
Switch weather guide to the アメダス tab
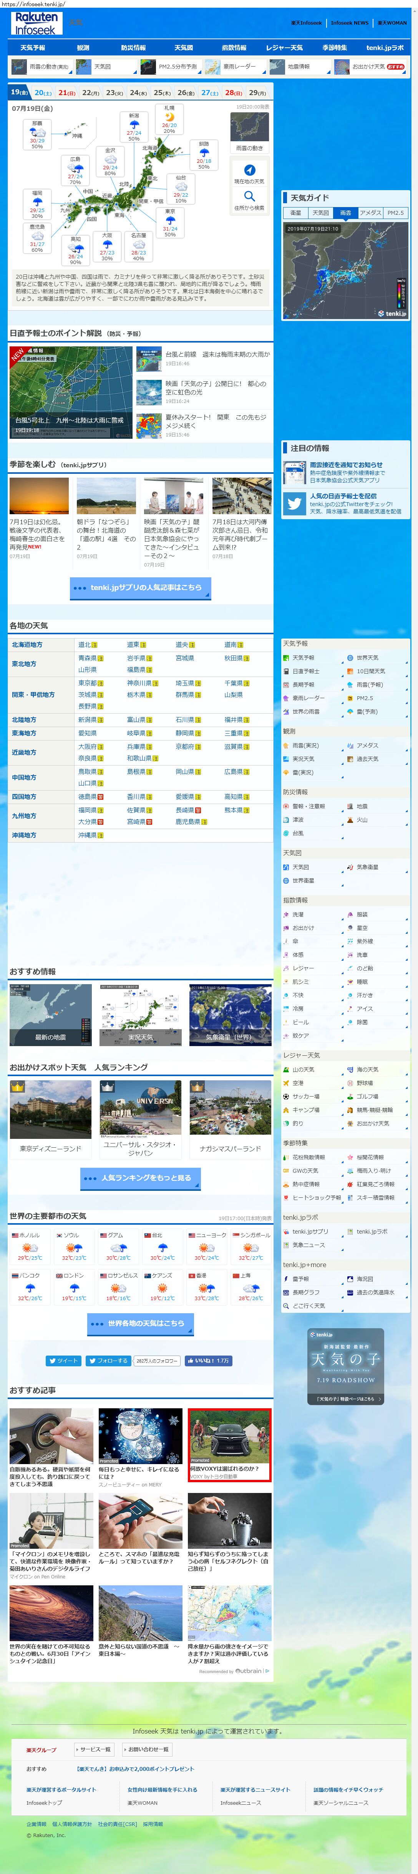coord(370,213)
